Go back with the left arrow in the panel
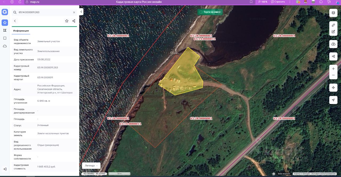The height and width of the screenshot is (177, 341). coord(15,21)
